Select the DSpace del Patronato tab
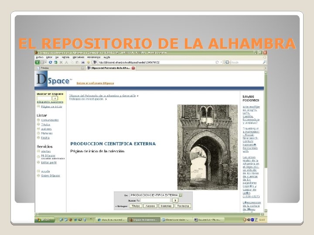Viewport: 314px width, 235px height. (110, 68)
